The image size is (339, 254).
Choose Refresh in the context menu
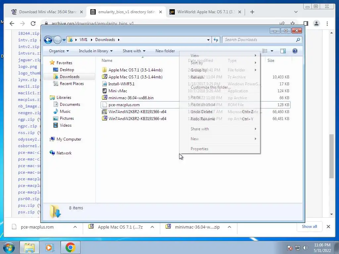[220, 77]
